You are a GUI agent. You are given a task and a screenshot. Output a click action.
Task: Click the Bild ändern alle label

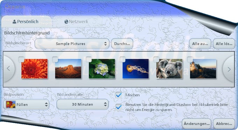click(70, 95)
